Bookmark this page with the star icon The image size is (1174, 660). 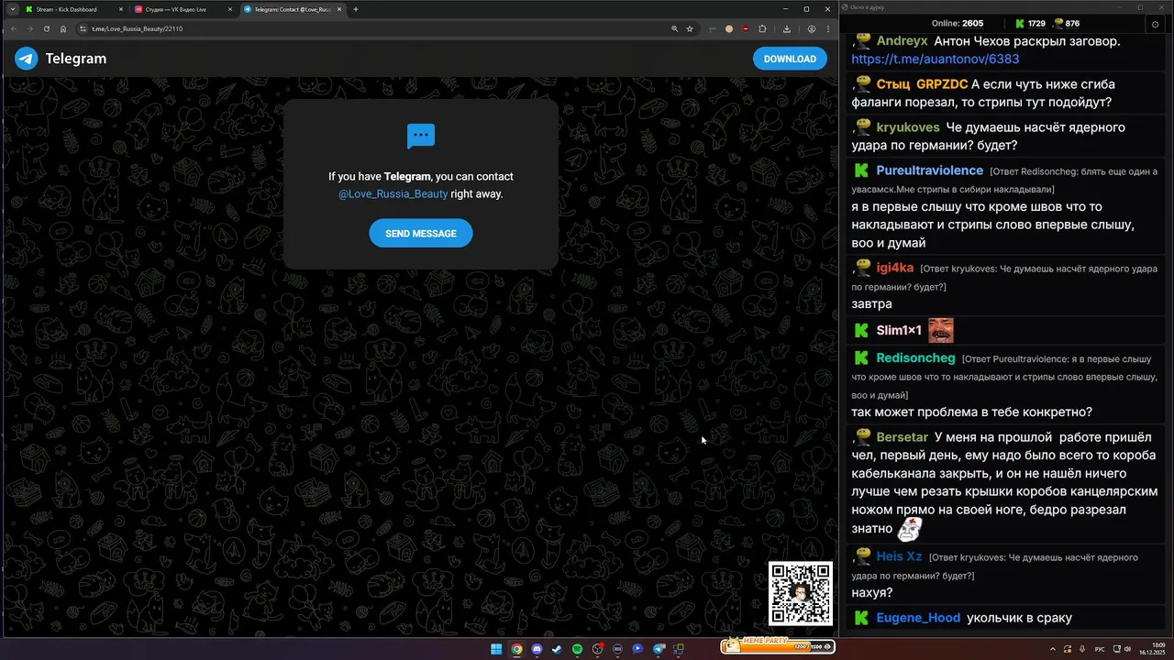[690, 28]
